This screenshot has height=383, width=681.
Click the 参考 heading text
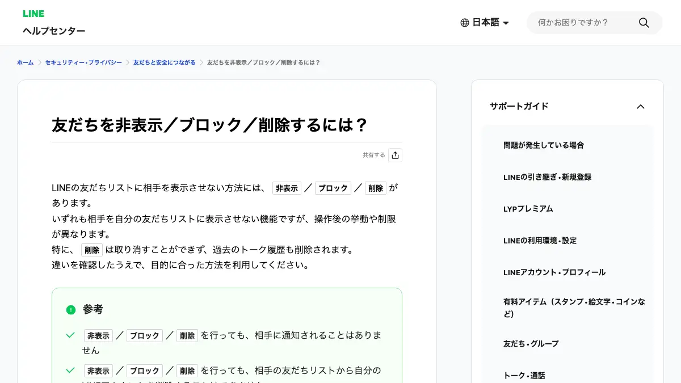coord(93,310)
